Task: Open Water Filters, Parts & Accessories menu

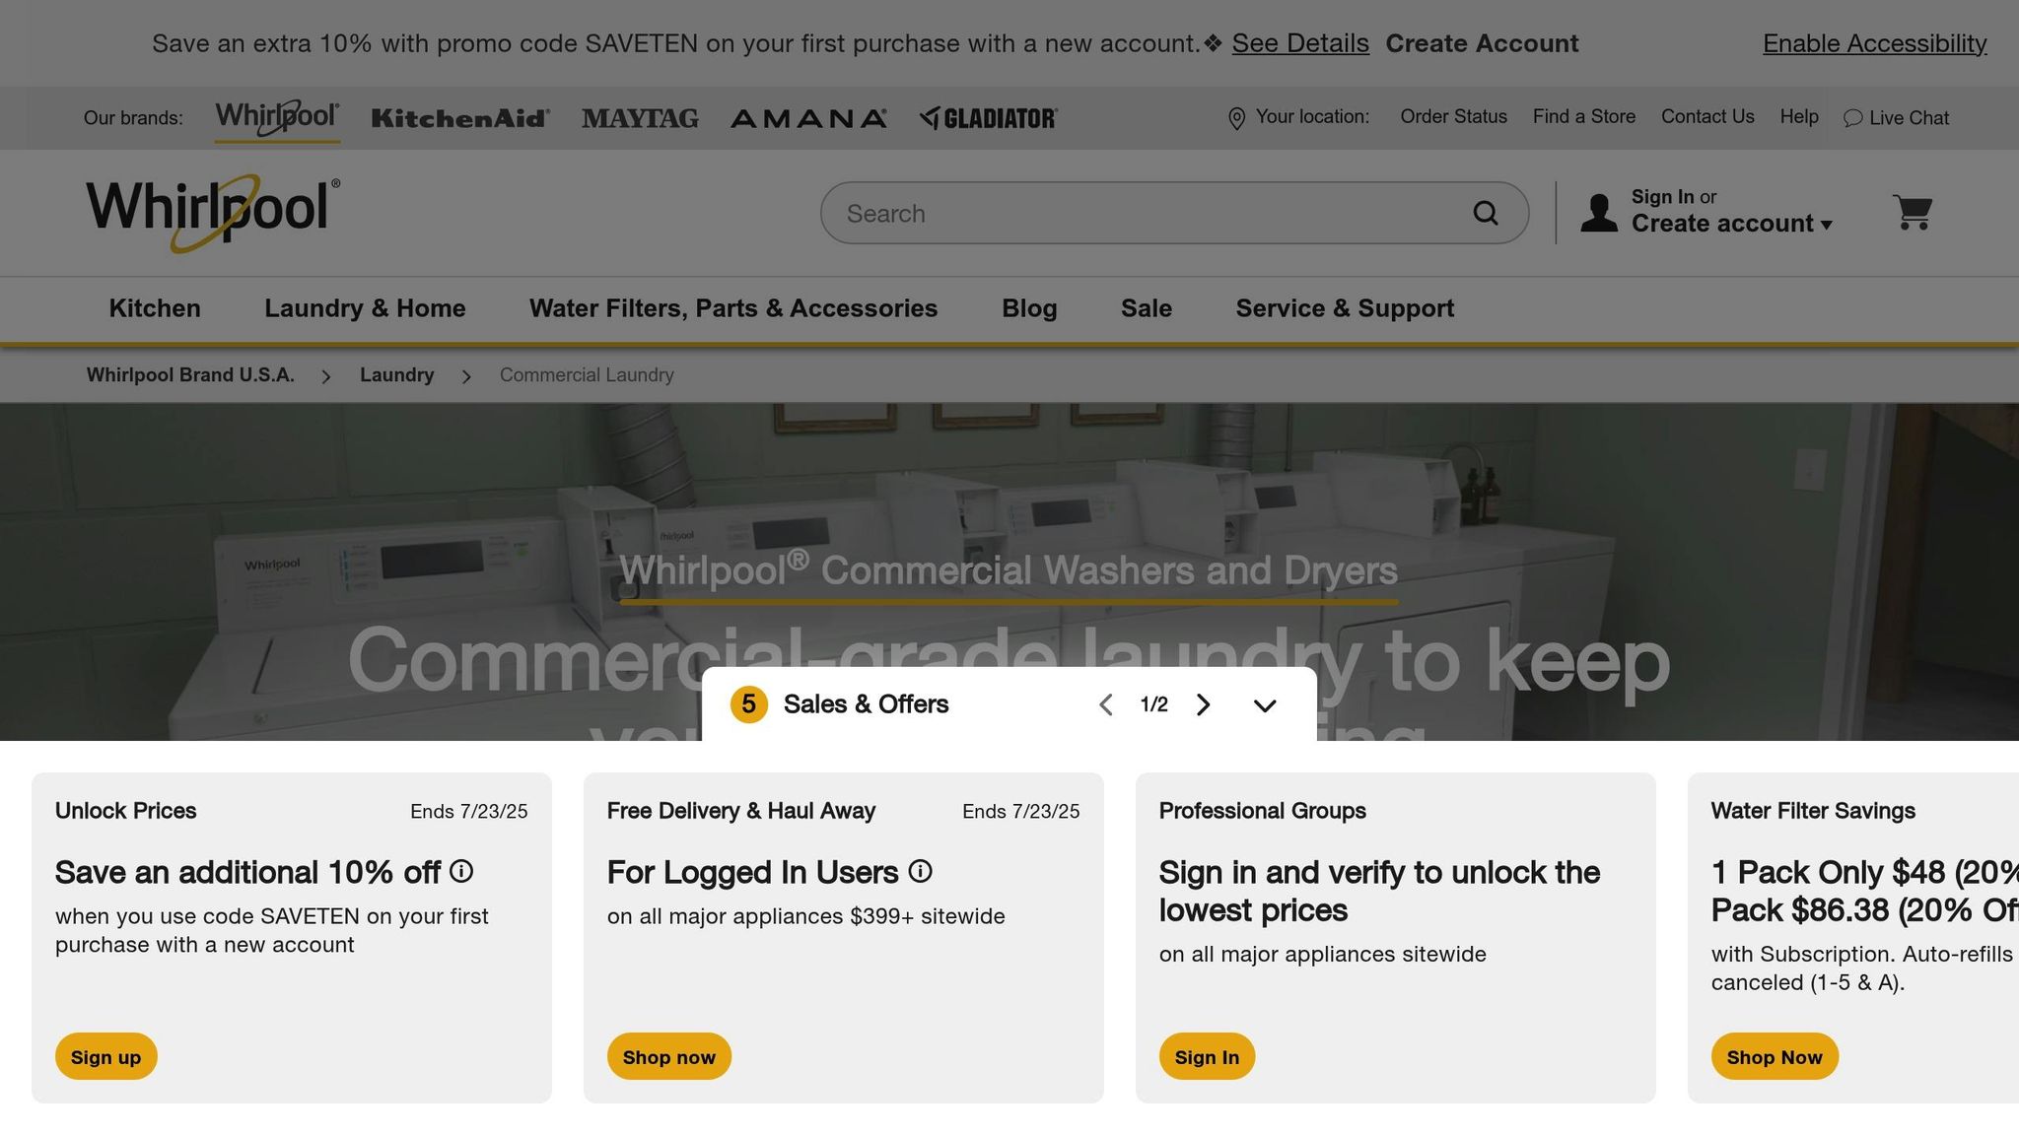Action: 733,308
